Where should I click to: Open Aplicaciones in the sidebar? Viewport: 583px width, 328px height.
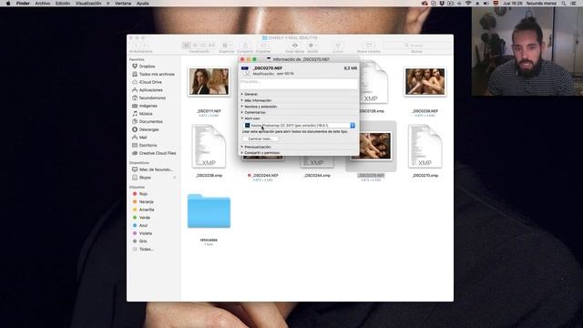pos(148,90)
